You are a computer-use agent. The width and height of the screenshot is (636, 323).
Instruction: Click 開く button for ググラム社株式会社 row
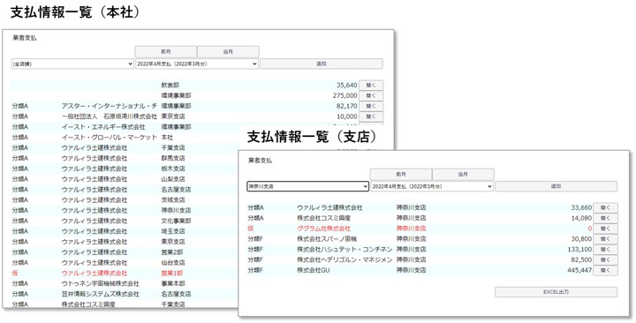point(606,229)
